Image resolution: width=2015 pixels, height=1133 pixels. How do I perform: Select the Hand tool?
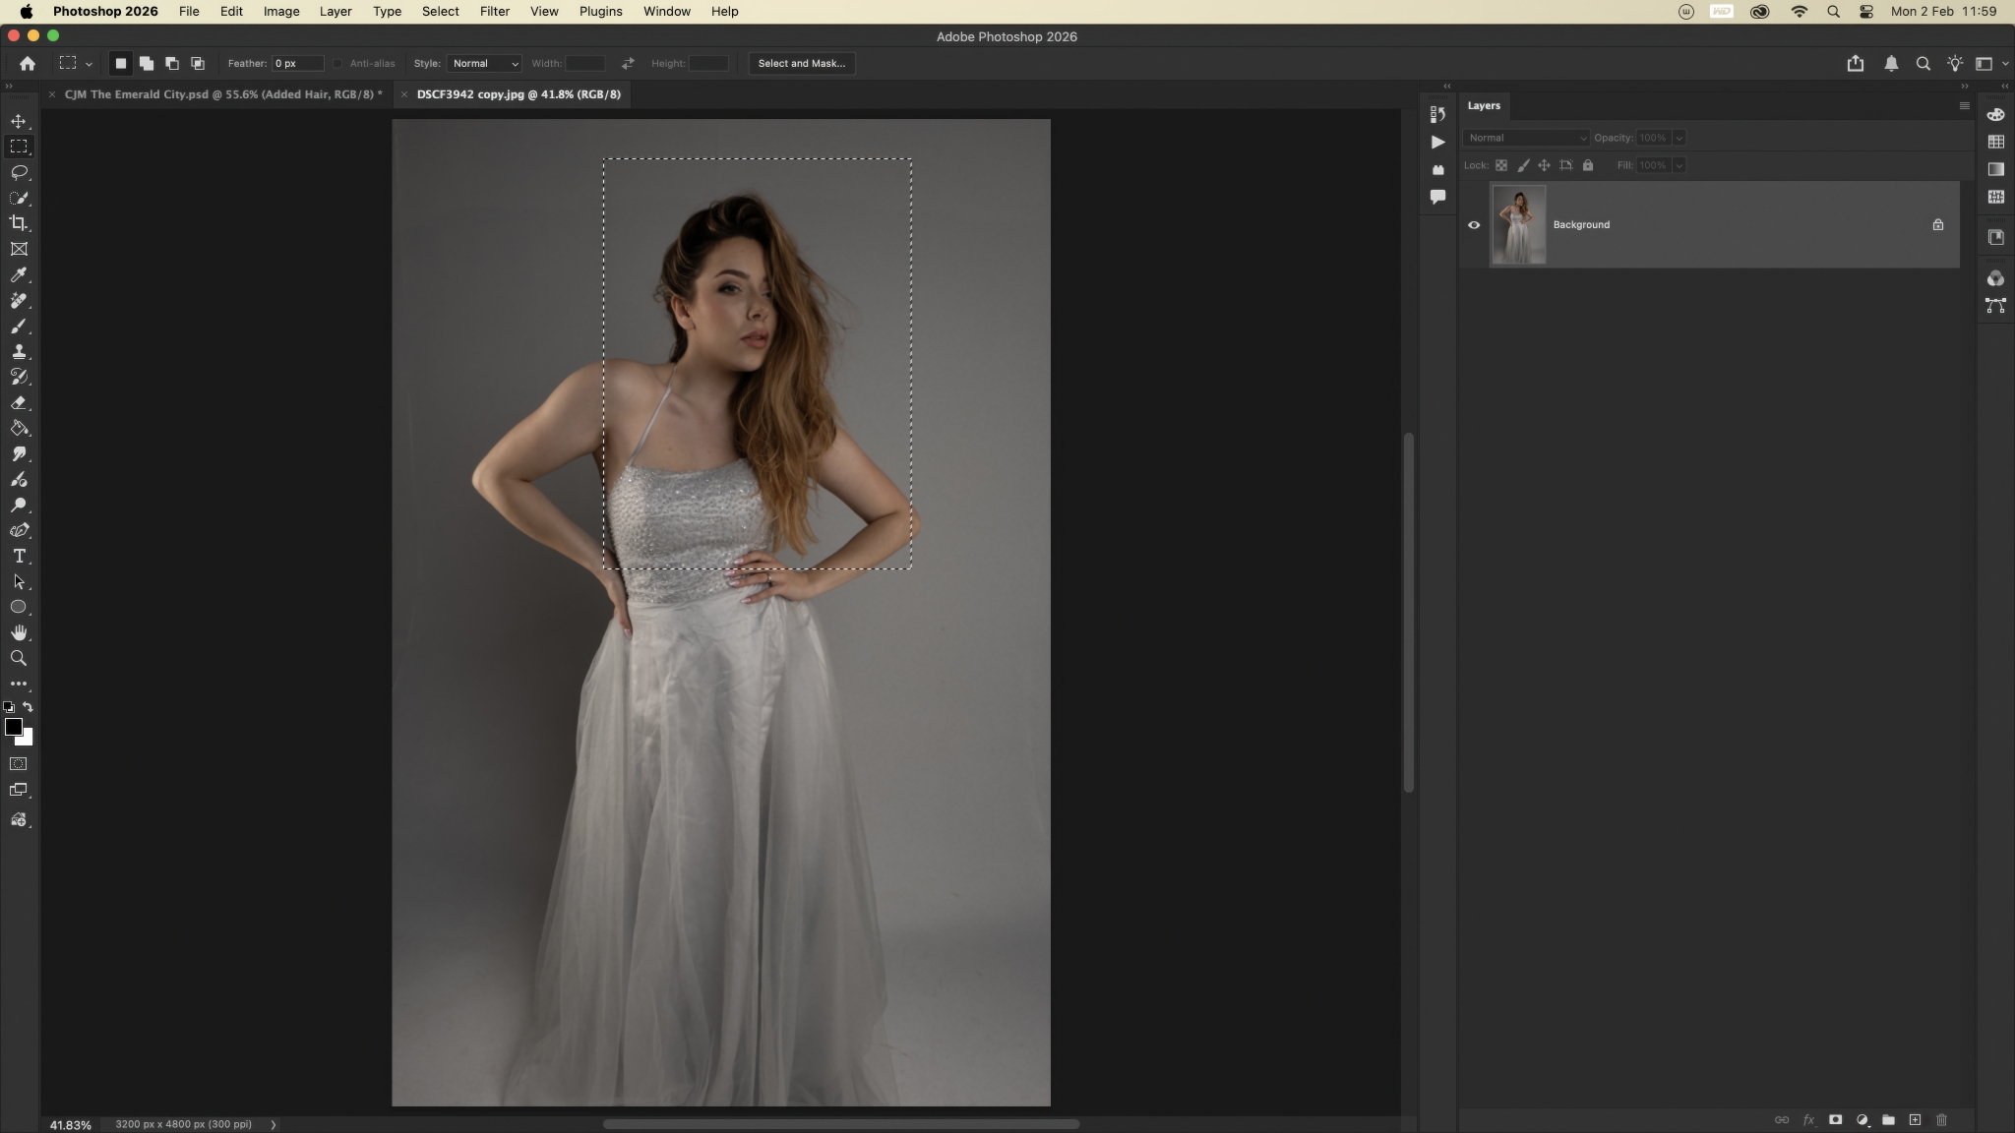click(19, 632)
